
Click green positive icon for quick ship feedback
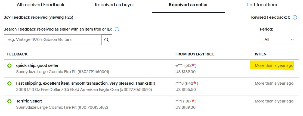click(9, 66)
